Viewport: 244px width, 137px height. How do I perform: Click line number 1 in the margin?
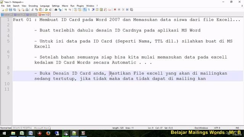(x=8, y=20)
